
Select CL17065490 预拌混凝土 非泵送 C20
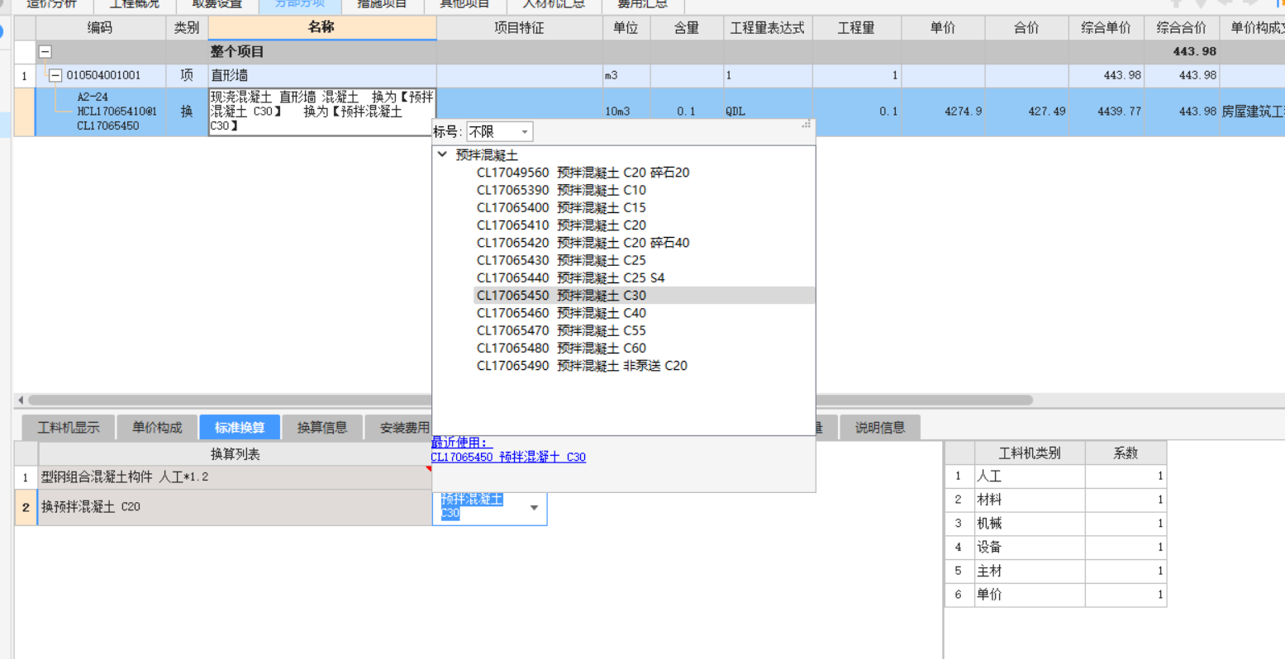(x=582, y=365)
